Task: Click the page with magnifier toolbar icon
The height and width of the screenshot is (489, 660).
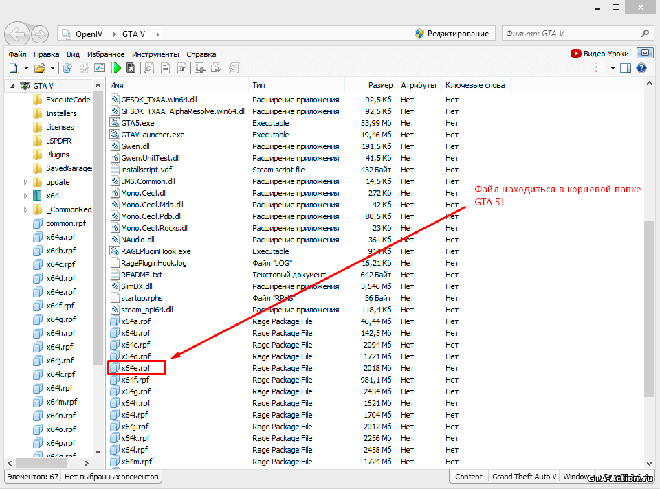Action: [x=149, y=68]
